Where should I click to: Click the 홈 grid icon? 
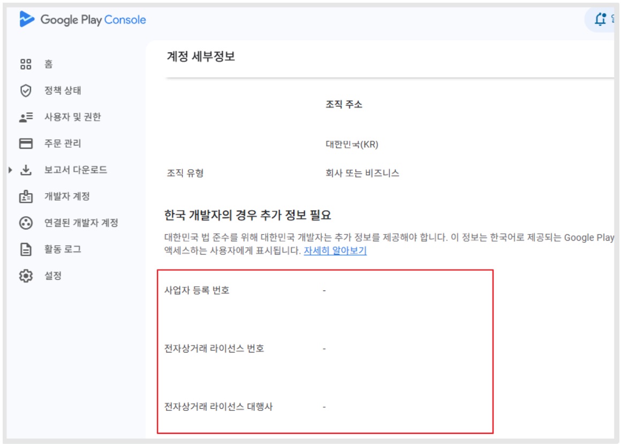(26, 64)
